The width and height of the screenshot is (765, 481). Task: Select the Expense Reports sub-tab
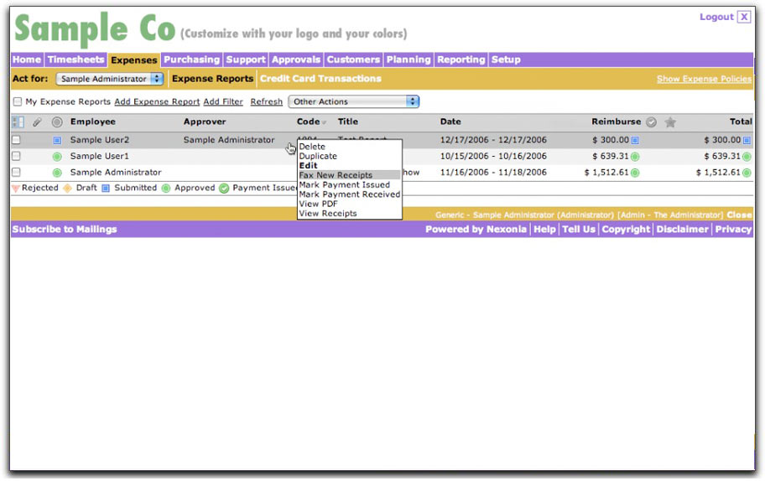pyautogui.click(x=213, y=79)
